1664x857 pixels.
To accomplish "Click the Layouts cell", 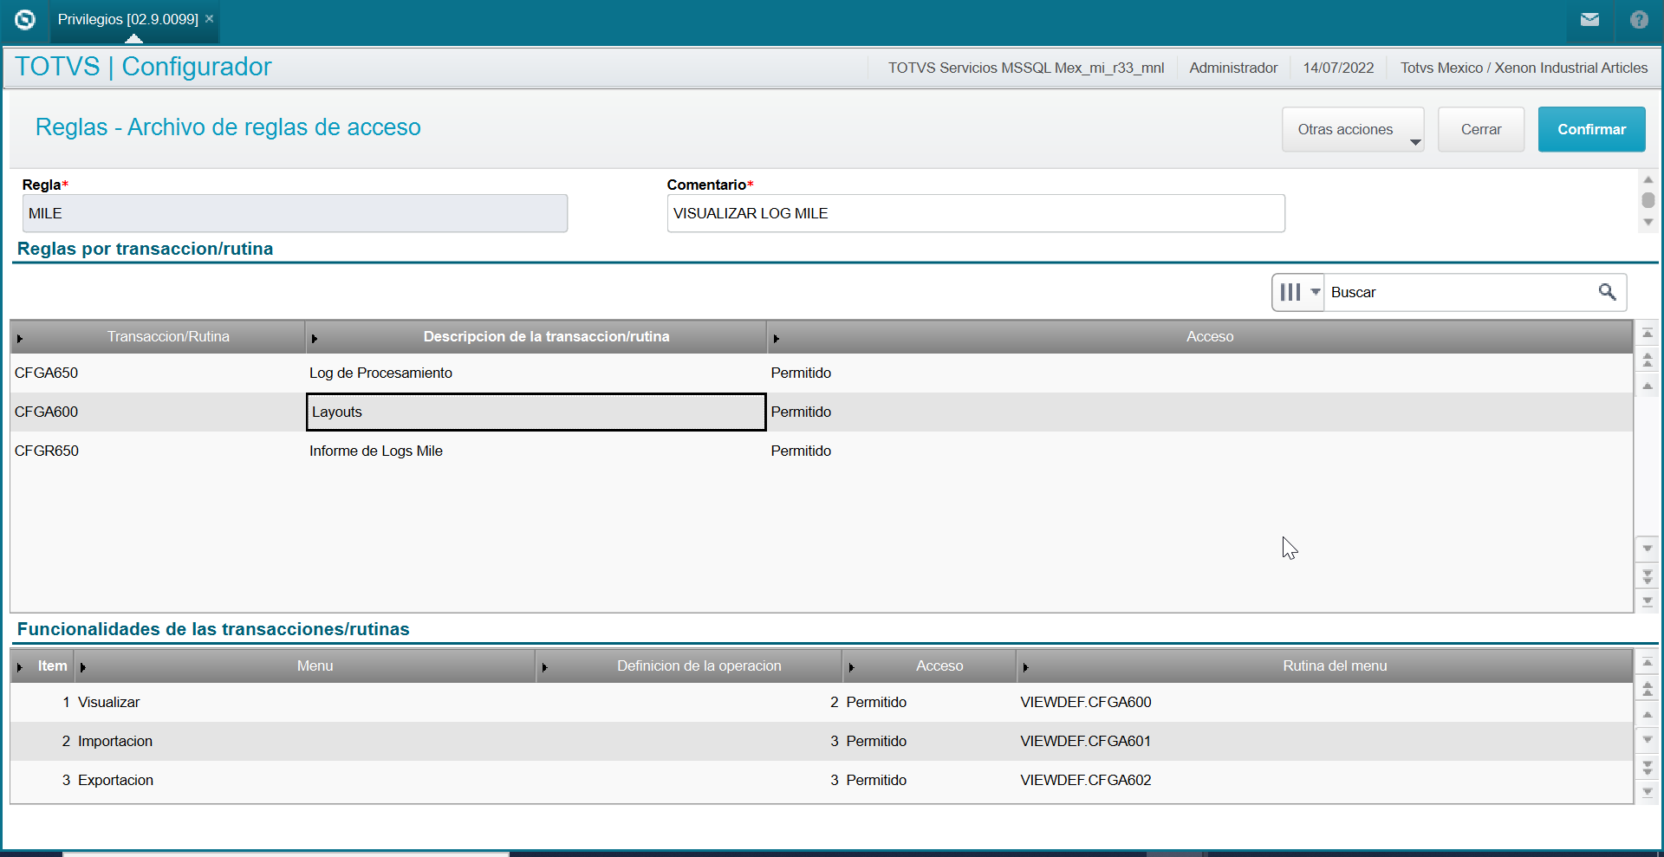I will click(x=536, y=412).
